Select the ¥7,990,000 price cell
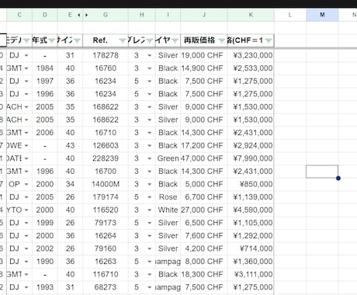 (x=251, y=158)
